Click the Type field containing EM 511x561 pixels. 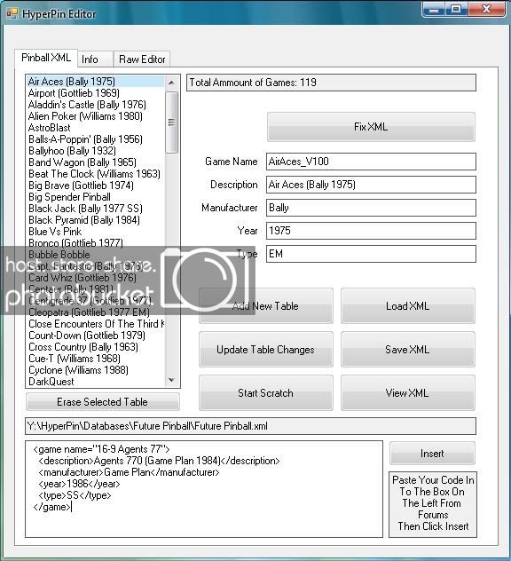coord(371,254)
